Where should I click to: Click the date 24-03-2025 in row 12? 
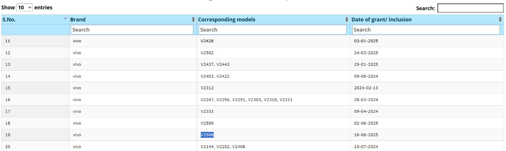point(366,53)
